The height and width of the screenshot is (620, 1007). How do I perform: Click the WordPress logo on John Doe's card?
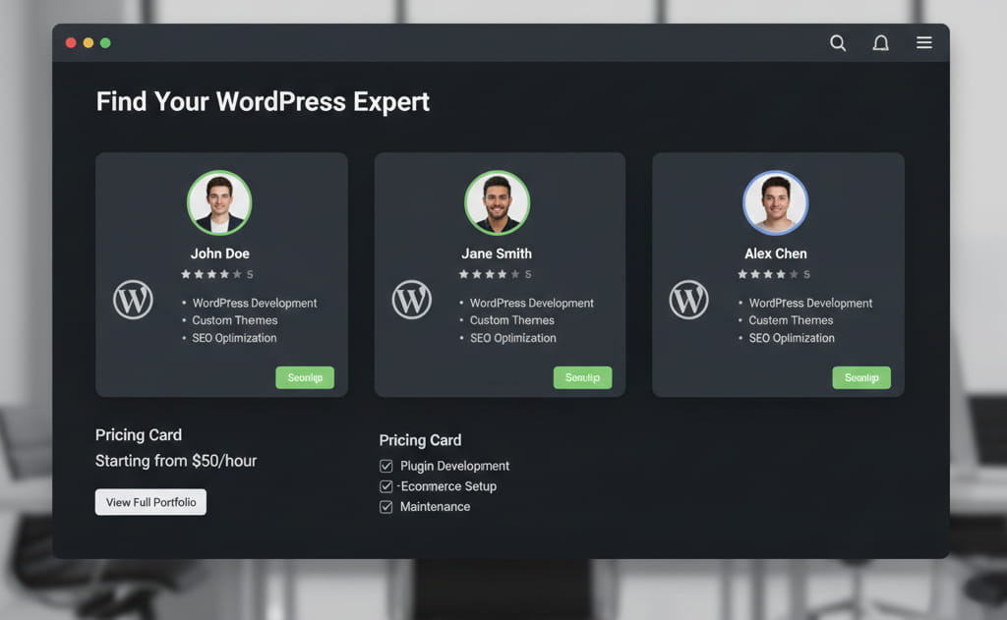(x=134, y=300)
